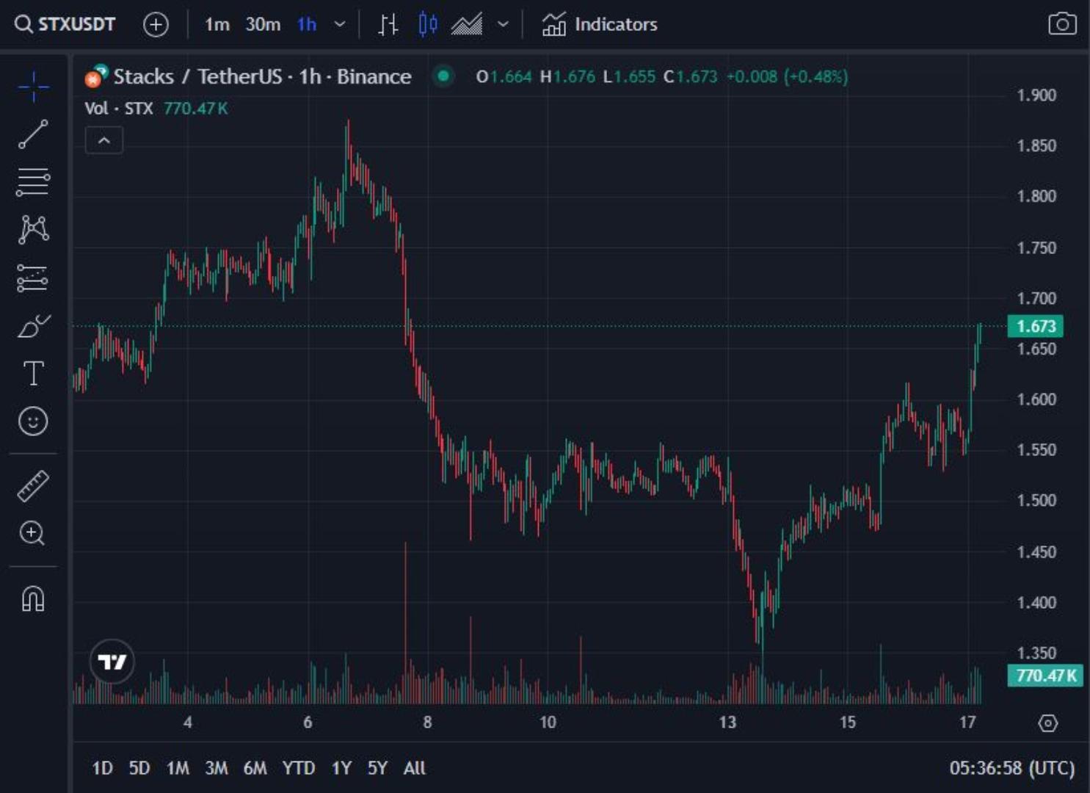1090x793 pixels.
Task: Click the high value H1.676 in legend
Action: (567, 76)
